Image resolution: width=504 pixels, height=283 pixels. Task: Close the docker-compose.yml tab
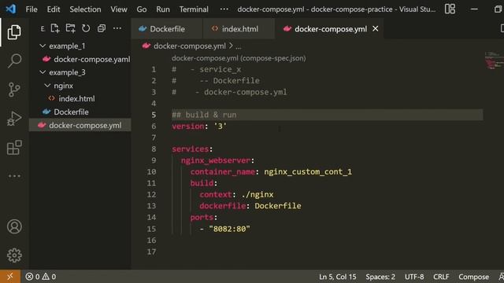[375, 28]
